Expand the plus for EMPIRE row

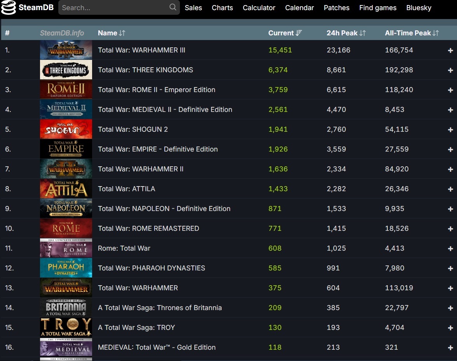[x=450, y=150]
